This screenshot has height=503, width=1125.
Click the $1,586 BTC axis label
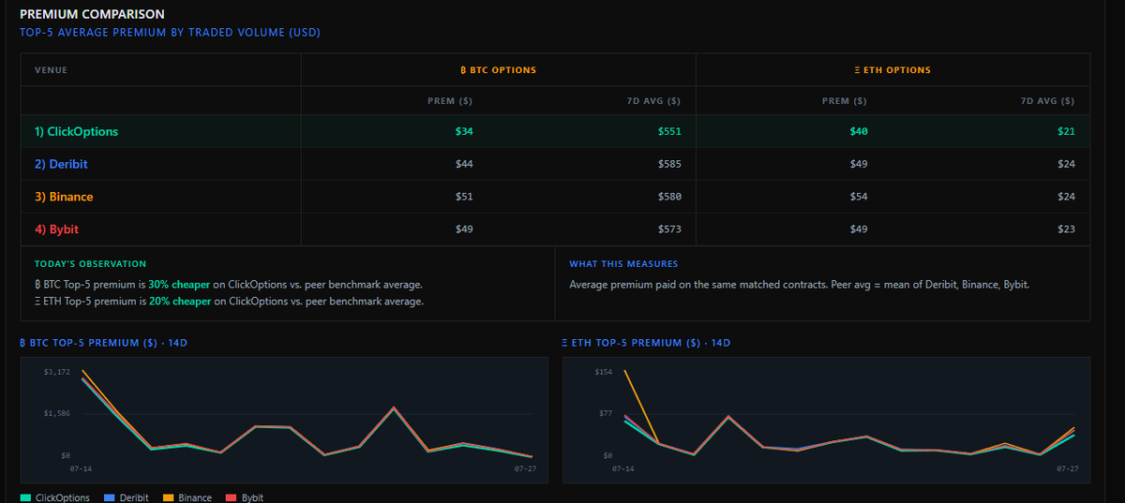(57, 413)
